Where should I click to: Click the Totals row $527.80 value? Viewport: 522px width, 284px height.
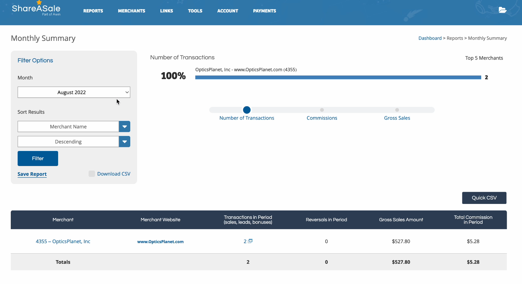(x=401, y=262)
